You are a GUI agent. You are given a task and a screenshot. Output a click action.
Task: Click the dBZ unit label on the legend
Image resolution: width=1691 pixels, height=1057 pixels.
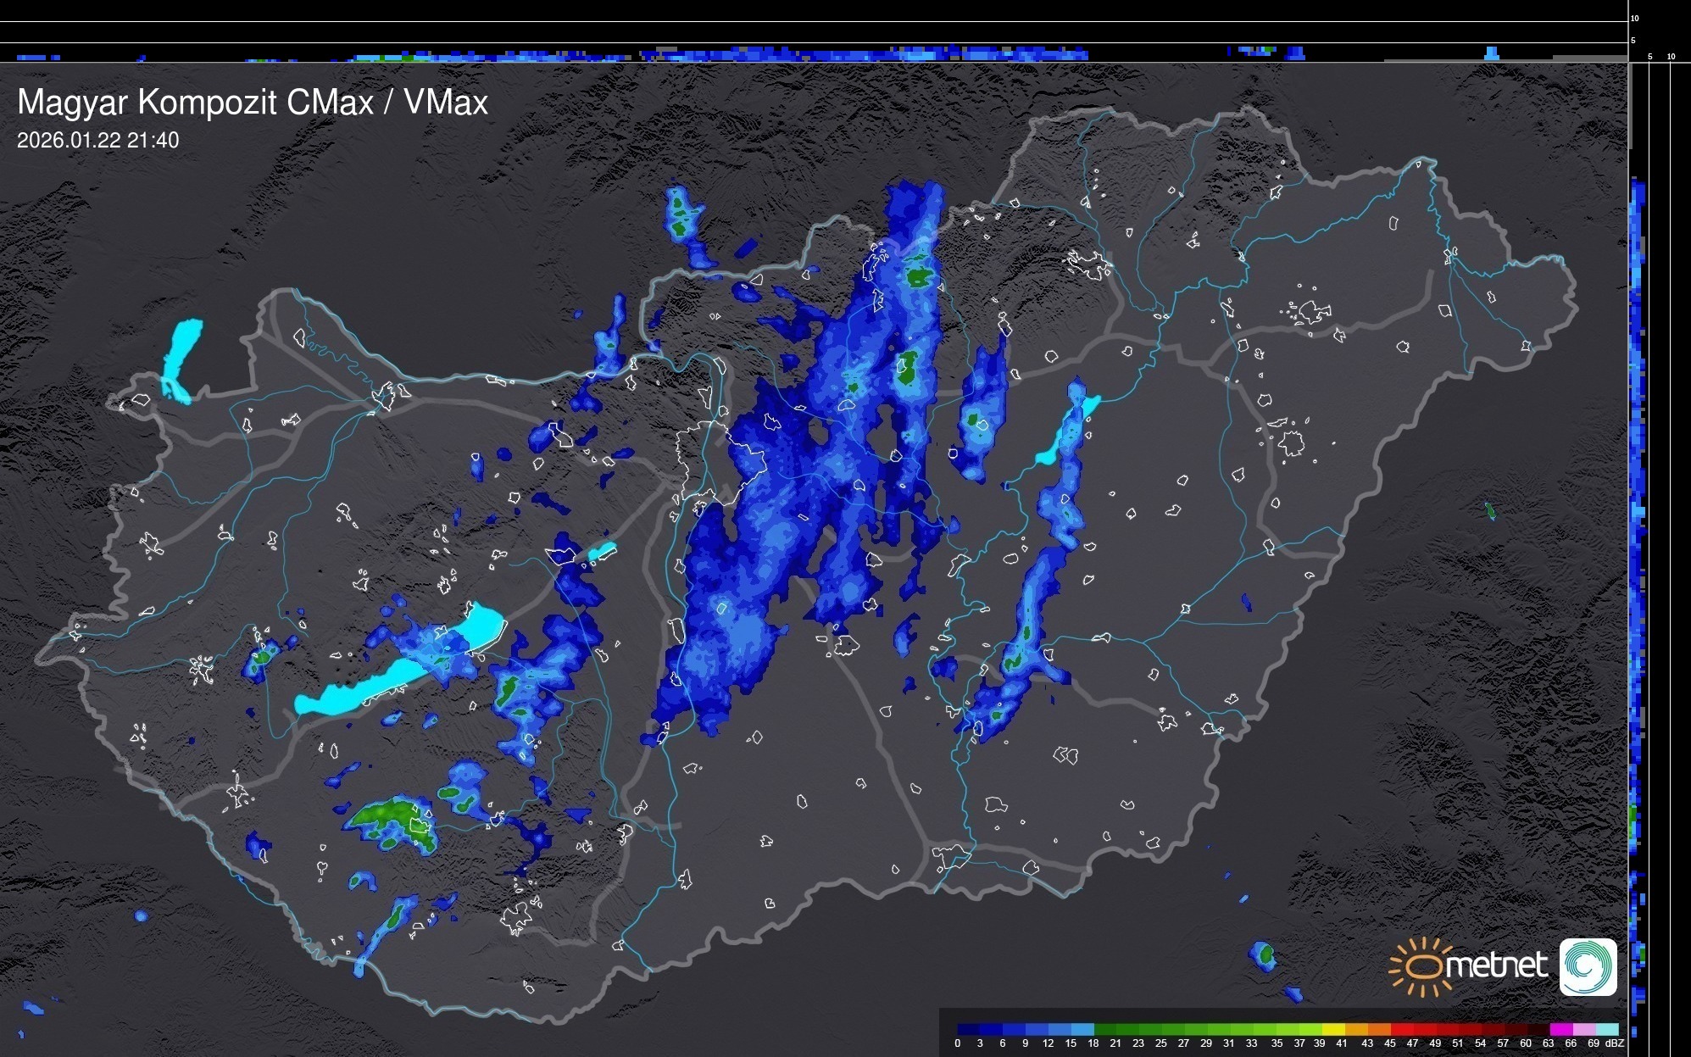(1615, 1043)
